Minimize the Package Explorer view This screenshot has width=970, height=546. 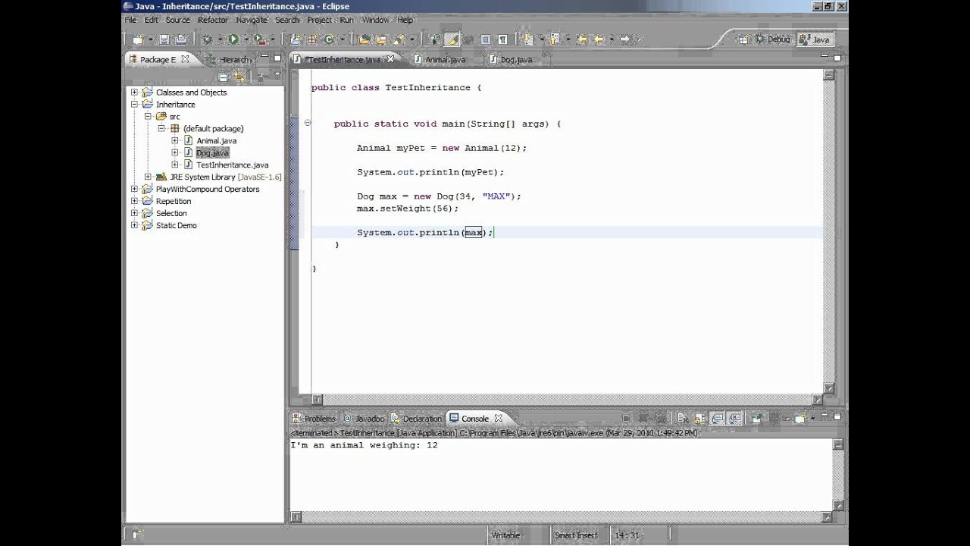click(x=264, y=55)
